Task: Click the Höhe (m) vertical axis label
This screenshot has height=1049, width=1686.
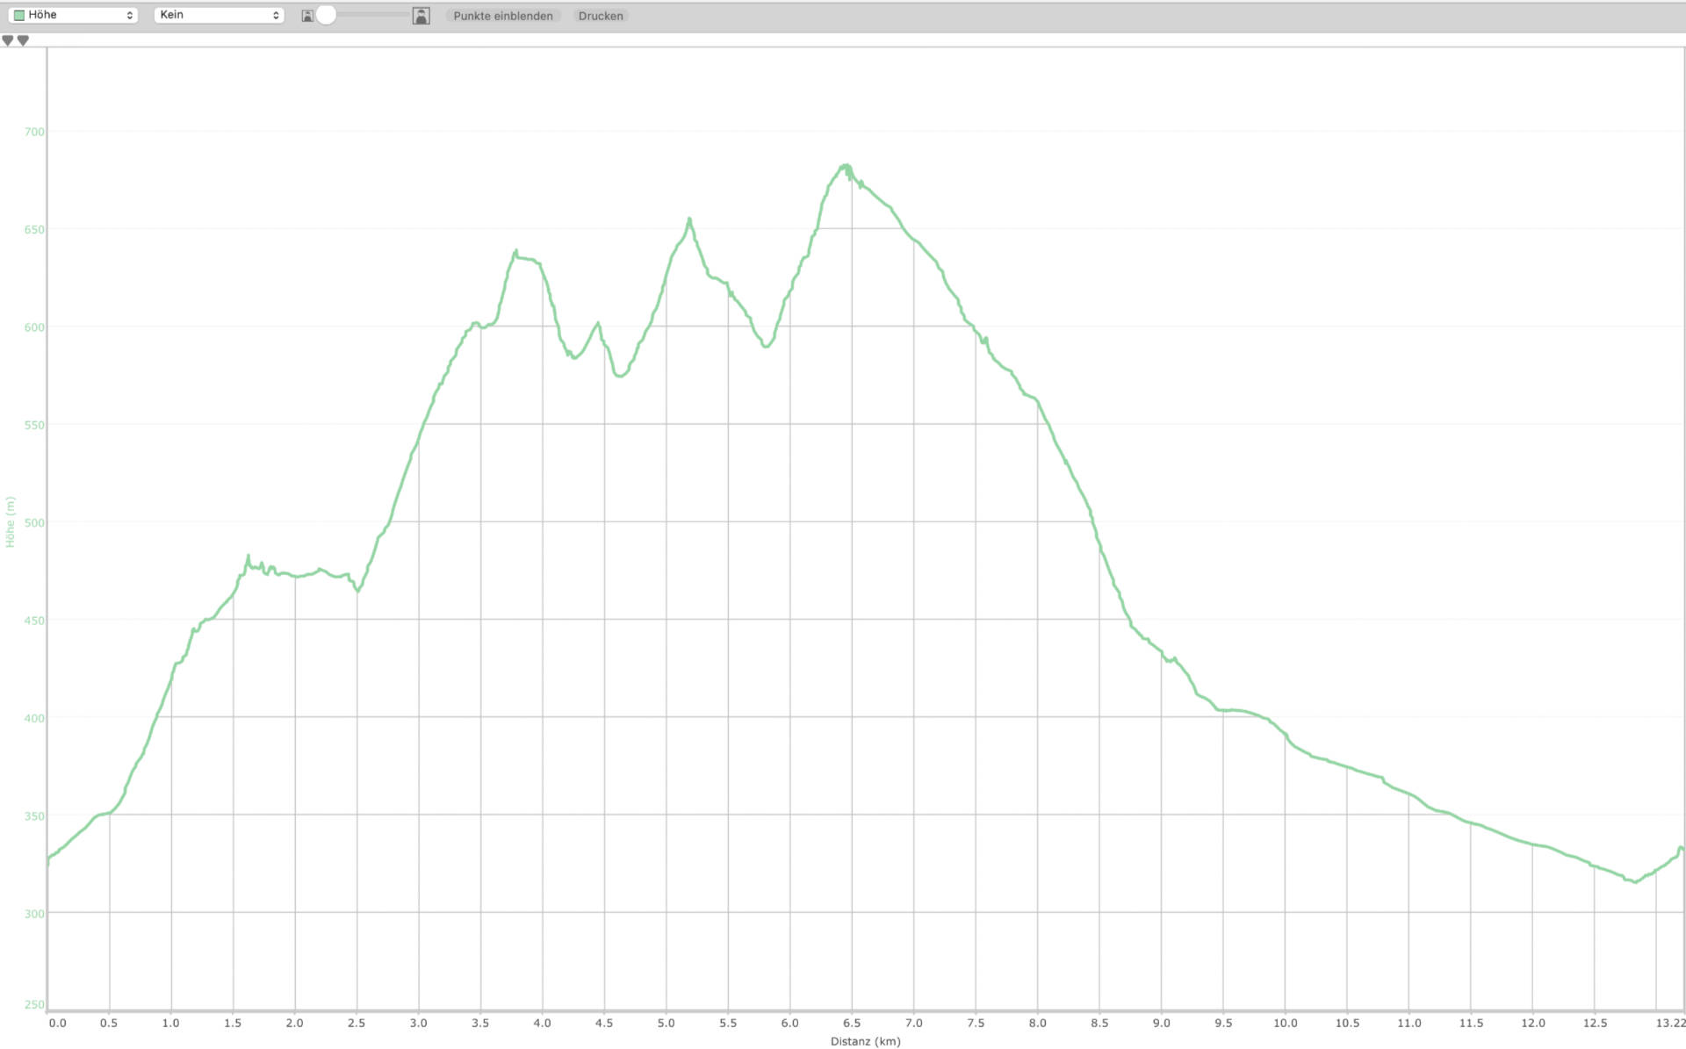Action: tap(11, 521)
